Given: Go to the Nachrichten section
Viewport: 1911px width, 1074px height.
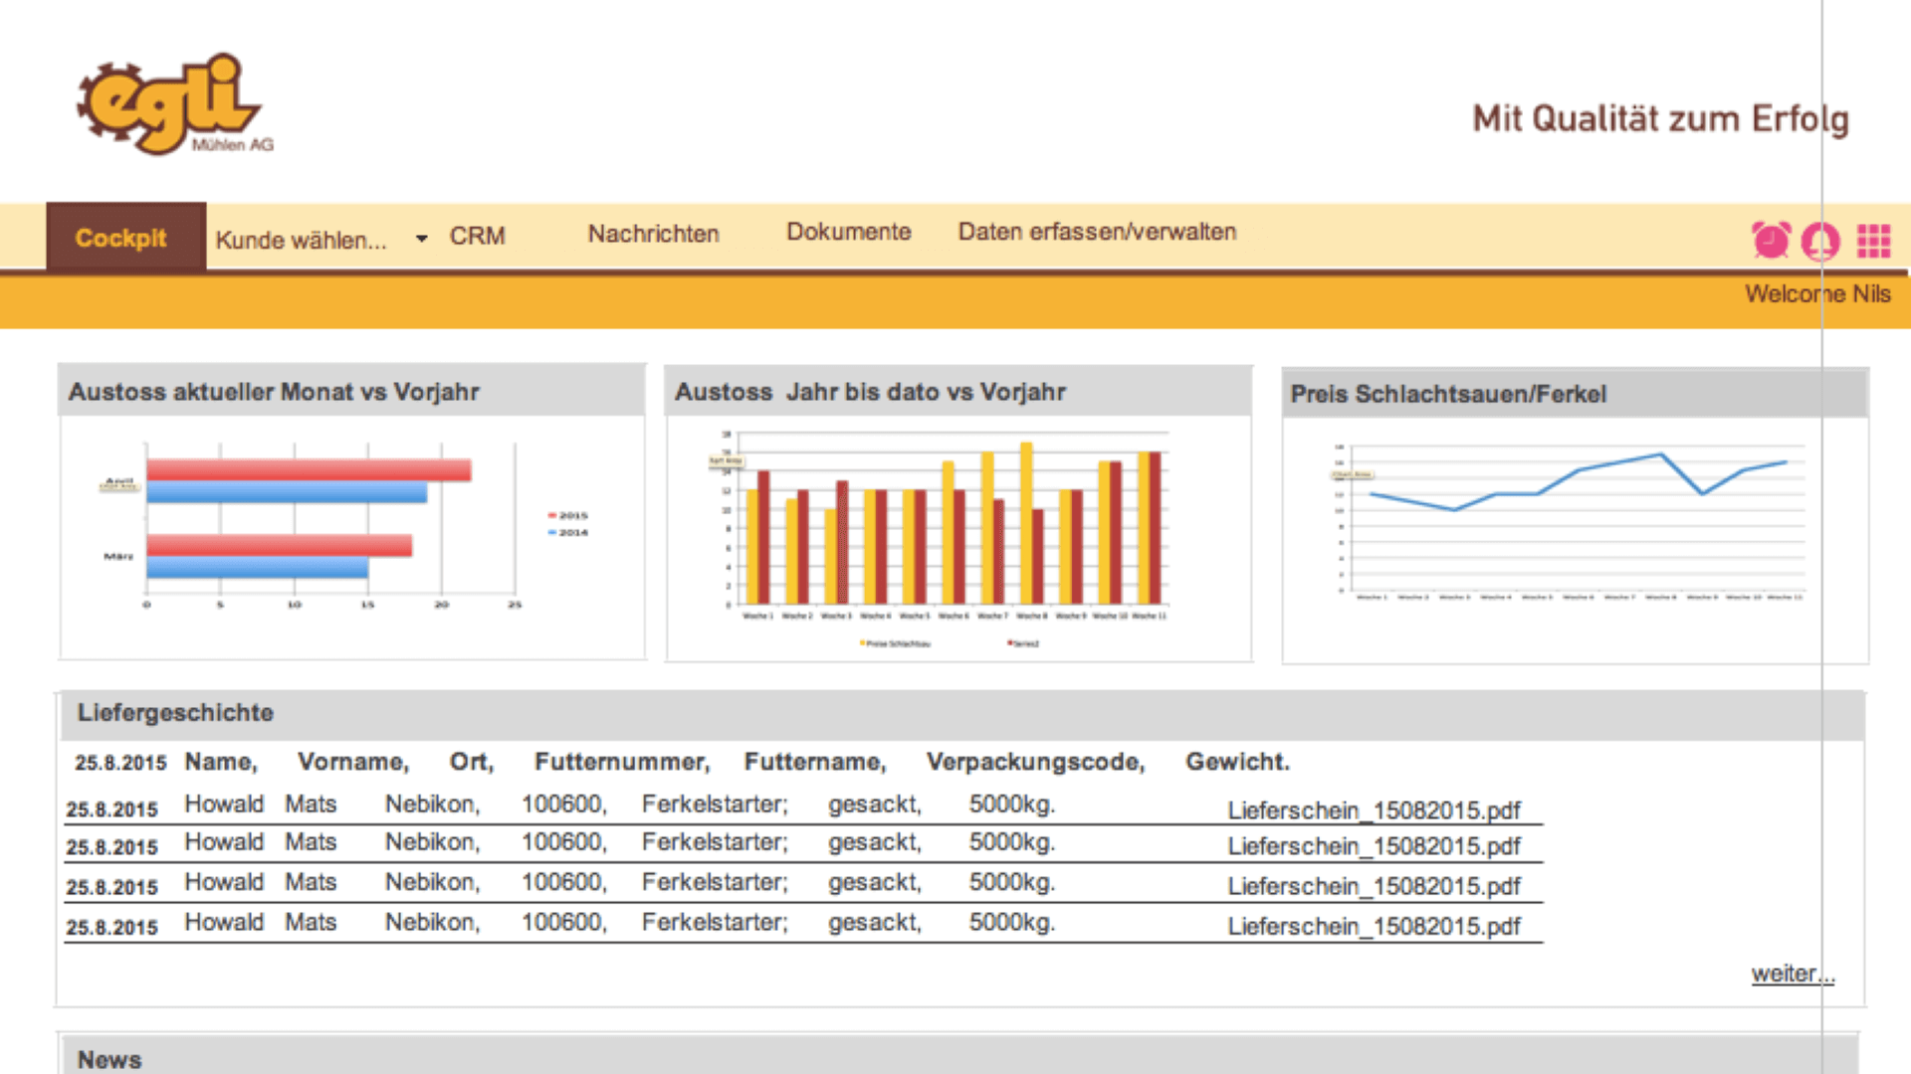Looking at the screenshot, I should [x=653, y=234].
